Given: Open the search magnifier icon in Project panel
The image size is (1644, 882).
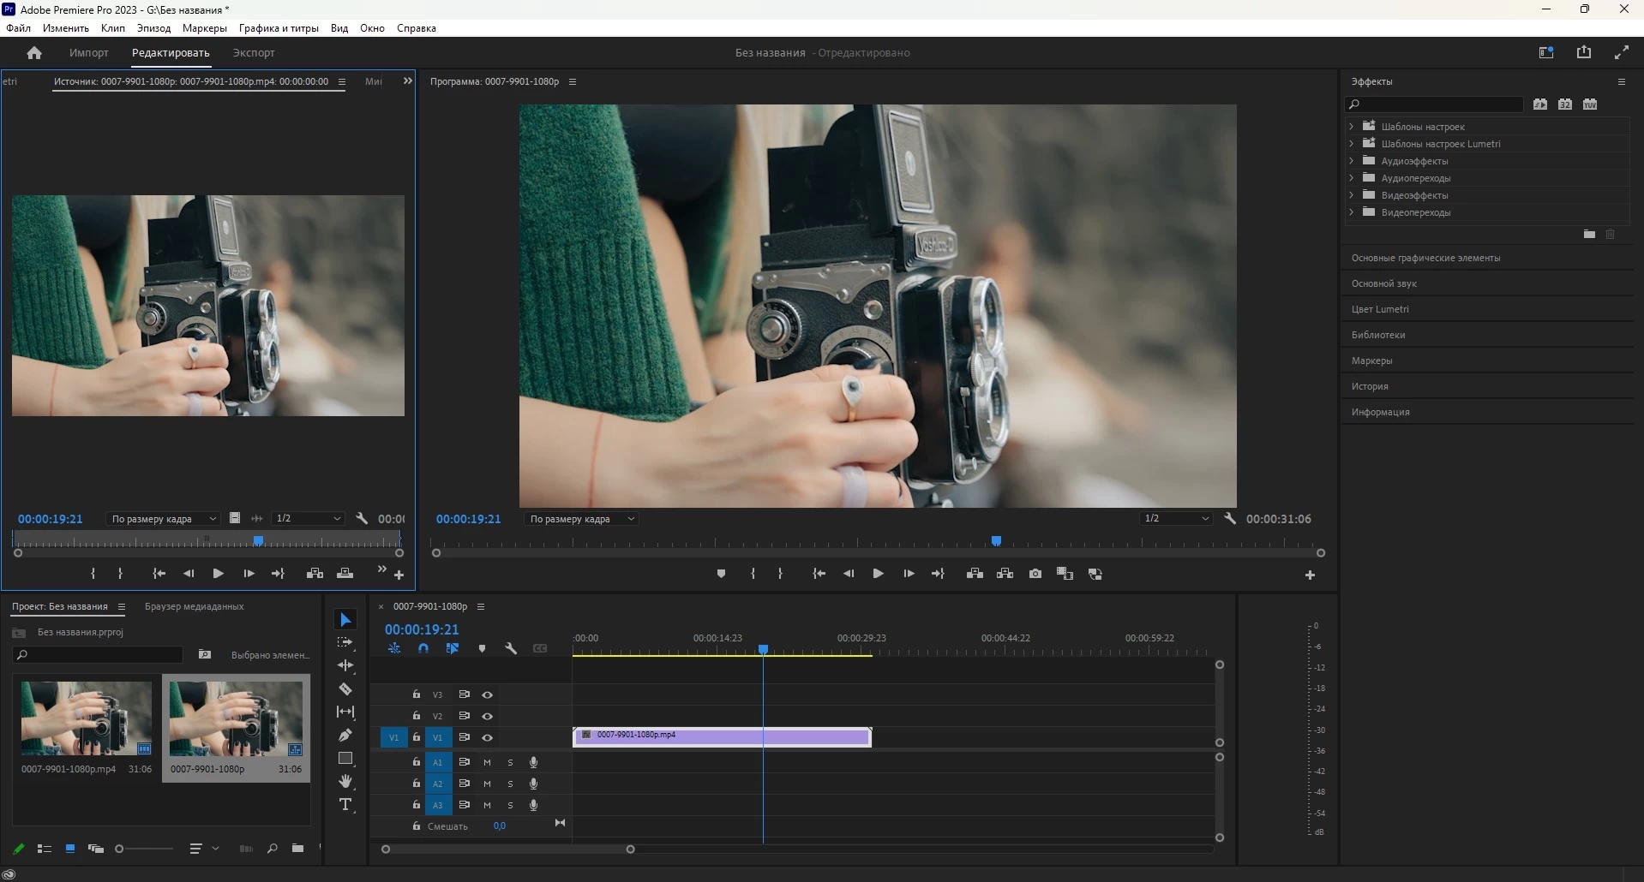Looking at the screenshot, I should [x=272, y=849].
